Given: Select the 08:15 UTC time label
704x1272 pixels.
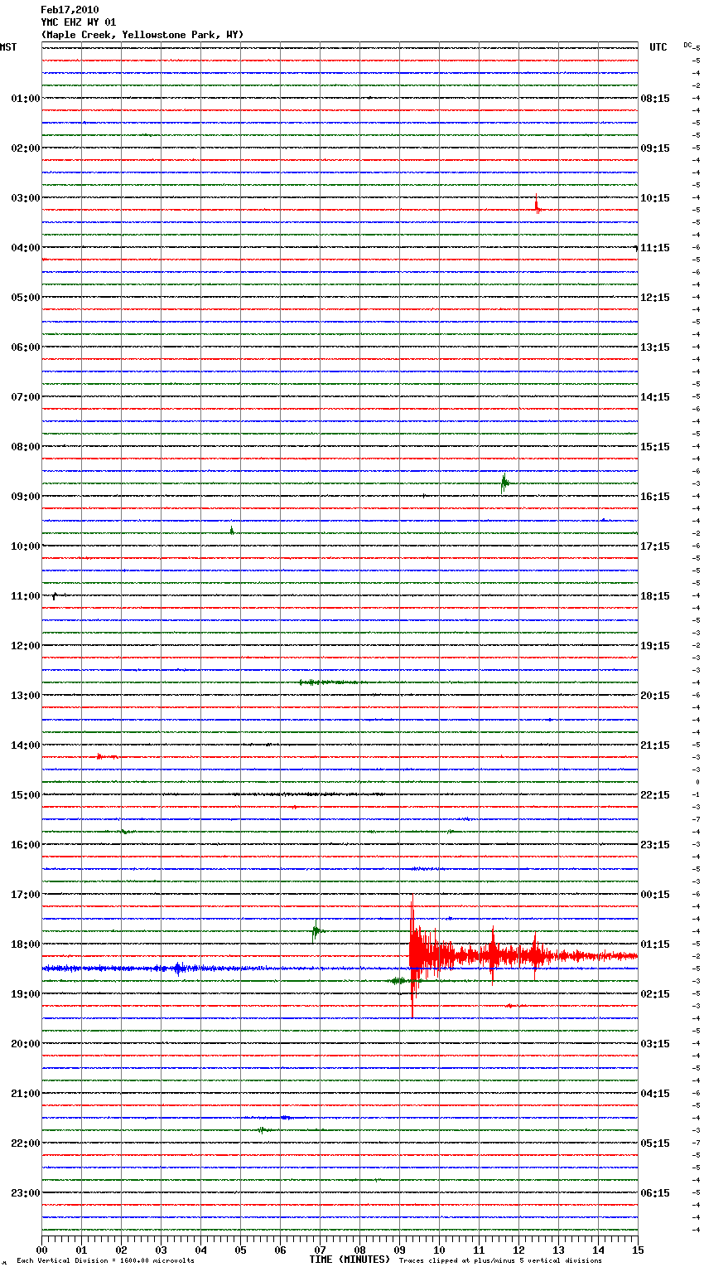Looking at the screenshot, I should [x=655, y=99].
